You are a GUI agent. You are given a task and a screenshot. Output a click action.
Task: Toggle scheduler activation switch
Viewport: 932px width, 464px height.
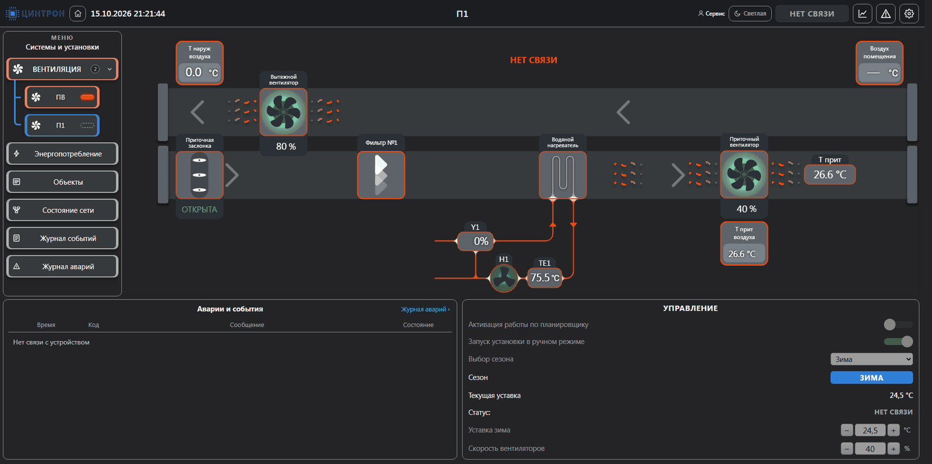point(898,324)
